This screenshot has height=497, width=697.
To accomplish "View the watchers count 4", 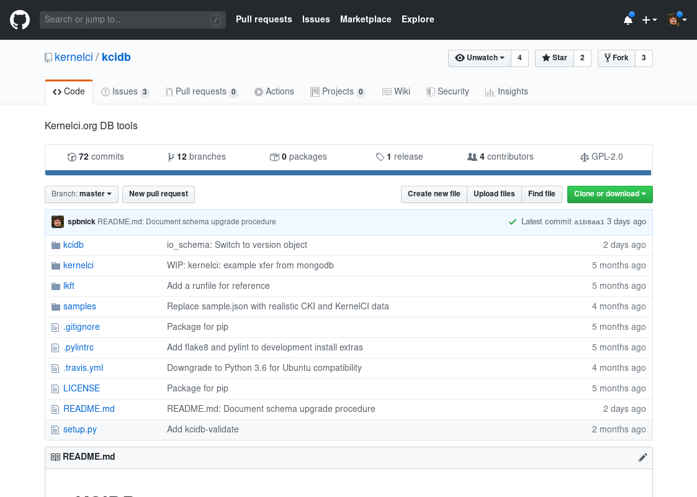I will [x=519, y=58].
